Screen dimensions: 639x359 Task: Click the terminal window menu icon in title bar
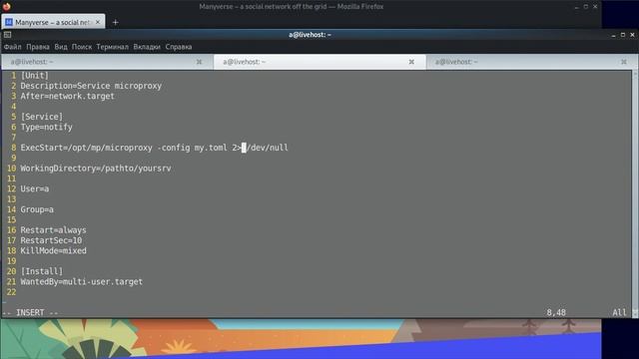coord(7,35)
